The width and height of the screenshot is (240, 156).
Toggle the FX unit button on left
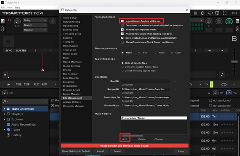pos(3,21)
